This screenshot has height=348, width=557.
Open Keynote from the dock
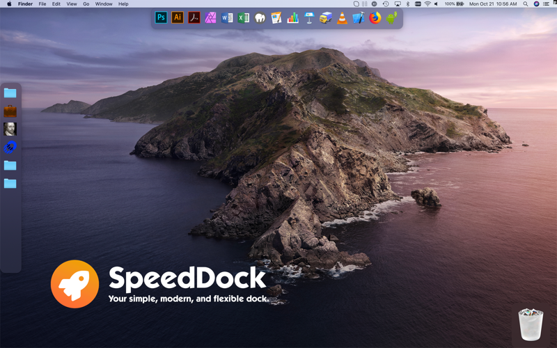coord(309,18)
